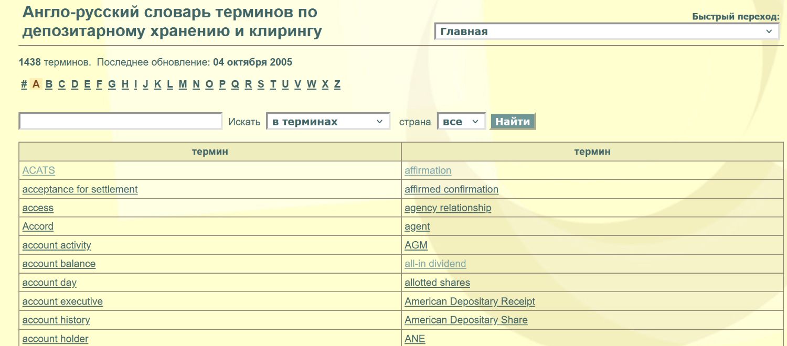Open 'account day' term
Viewport: 787px width, 346px height.
coord(49,283)
